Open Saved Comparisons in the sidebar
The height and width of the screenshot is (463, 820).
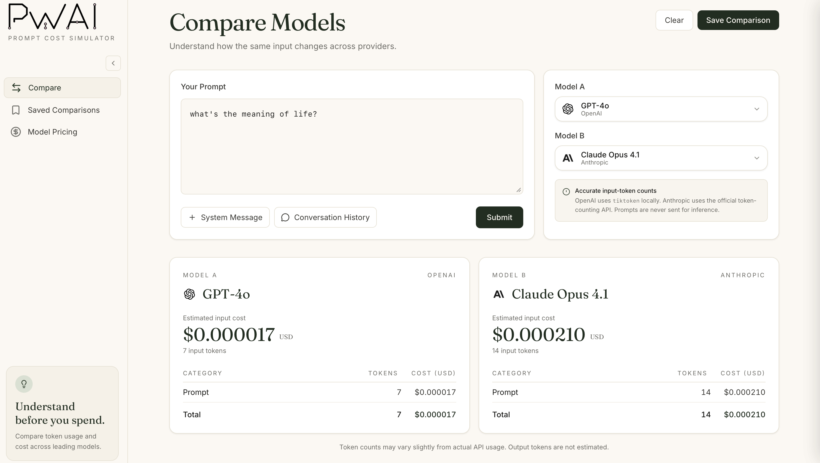pos(62,110)
